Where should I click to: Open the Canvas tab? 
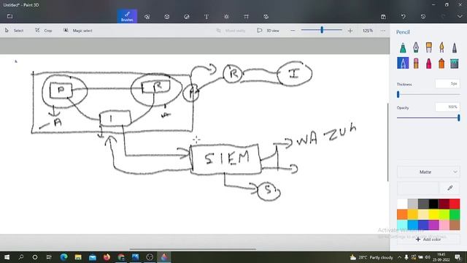(246, 17)
